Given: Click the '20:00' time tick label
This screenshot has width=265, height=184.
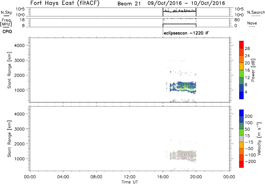Looking at the screenshot, I should [x=196, y=177].
